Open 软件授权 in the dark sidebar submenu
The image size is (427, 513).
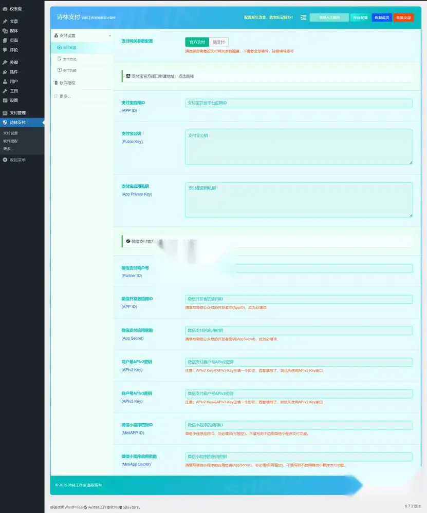tap(10, 141)
